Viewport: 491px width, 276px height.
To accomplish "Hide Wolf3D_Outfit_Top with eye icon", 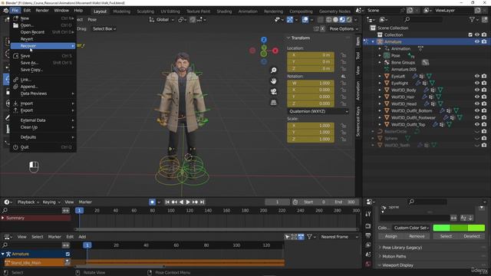I will pos(477,124).
